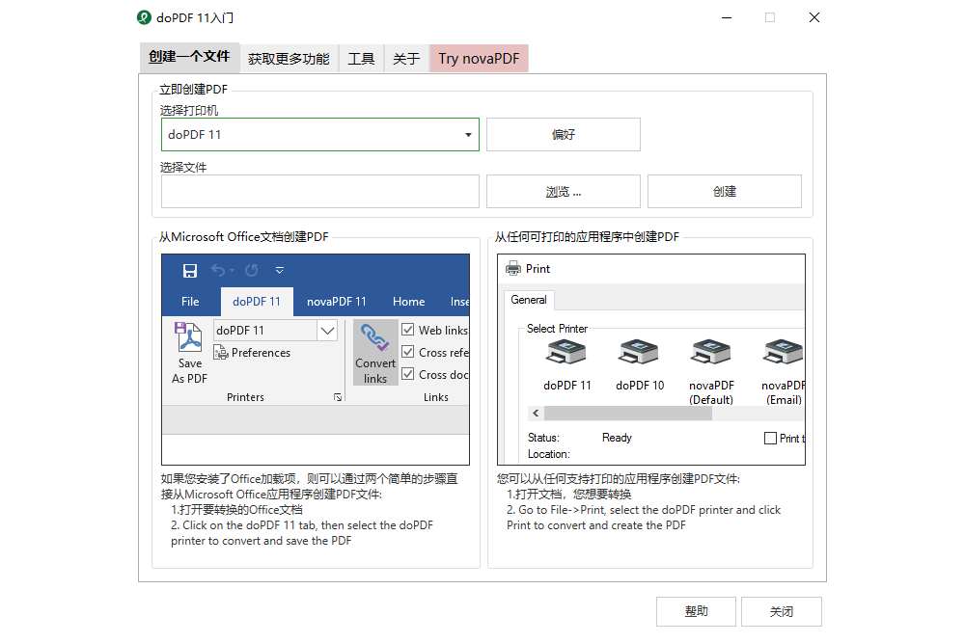The height and width of the screenshot is (643, 965).
Task: Select the doPDF 11 printer icon
Action: [566, 352]
